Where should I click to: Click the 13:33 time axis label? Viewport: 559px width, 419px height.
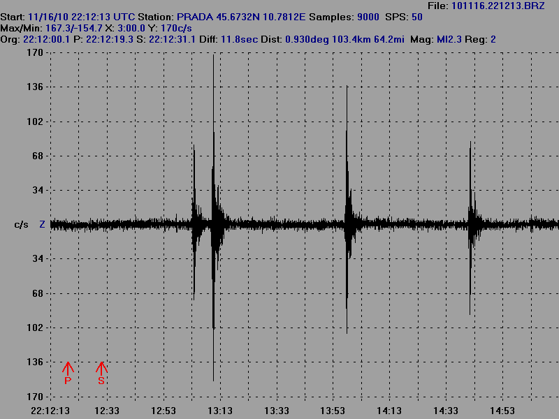277,411
